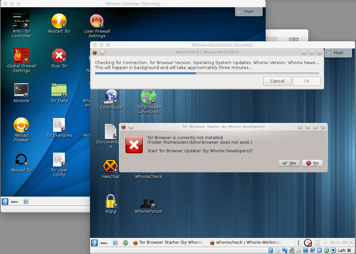Click the Reload Tor desktop icon
The image size is (356, 254).
point(21,163)
